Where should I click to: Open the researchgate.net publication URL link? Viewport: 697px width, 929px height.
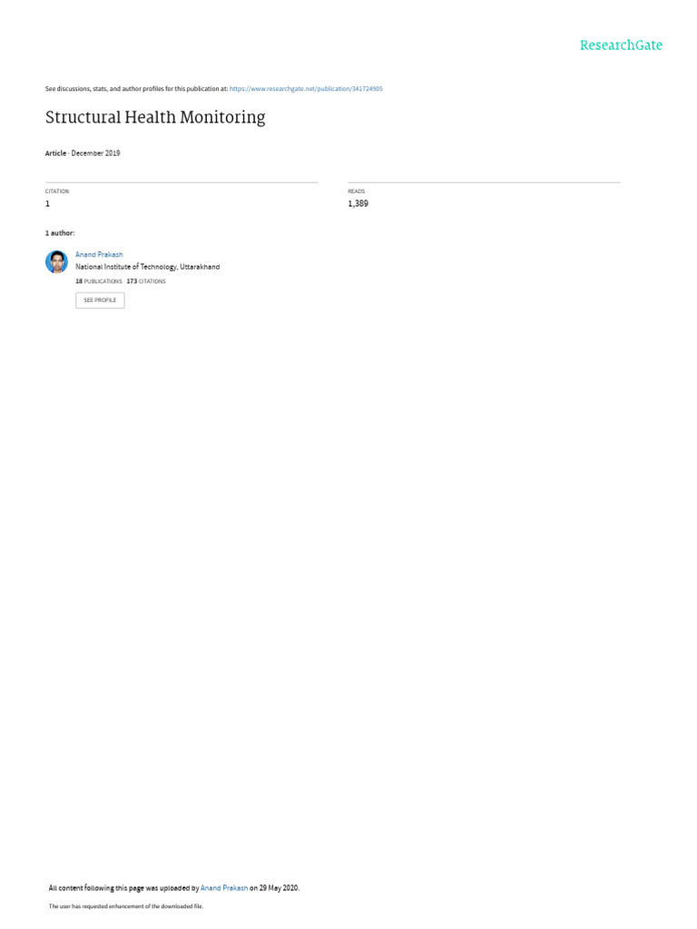coord(306,89)
